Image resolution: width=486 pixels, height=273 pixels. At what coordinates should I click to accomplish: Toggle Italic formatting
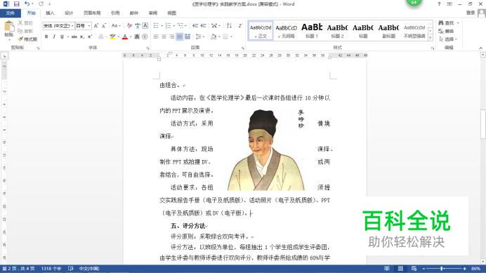(54, 37)
